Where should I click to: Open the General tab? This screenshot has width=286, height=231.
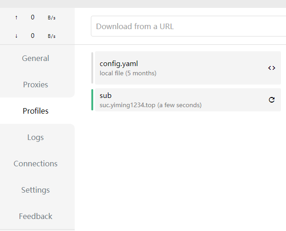tap(36, 58)
